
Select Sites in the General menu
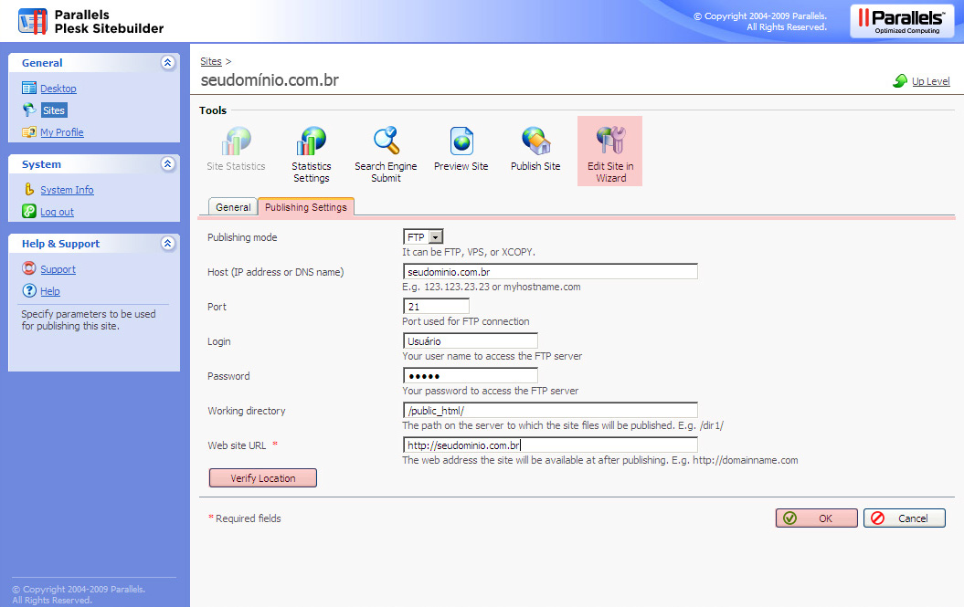pos(54,110)
